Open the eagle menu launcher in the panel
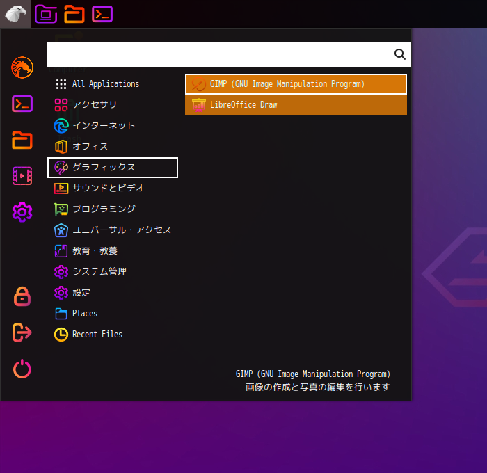Image resolution: width=487 pixels, height=473 pixels. [15, 14]
